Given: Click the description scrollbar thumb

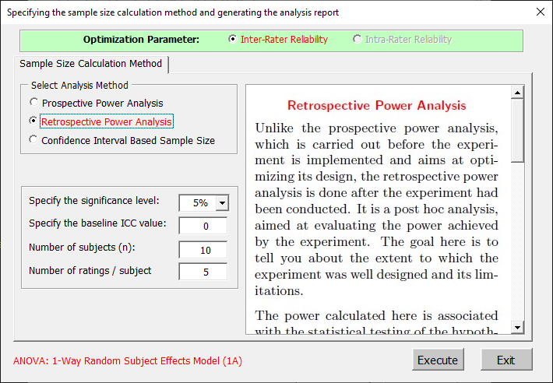Looking at the screenshot, I should tap(517, 130).
